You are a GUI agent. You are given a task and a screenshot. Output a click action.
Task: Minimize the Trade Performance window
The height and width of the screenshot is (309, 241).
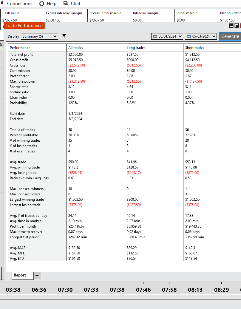(231, 26)
